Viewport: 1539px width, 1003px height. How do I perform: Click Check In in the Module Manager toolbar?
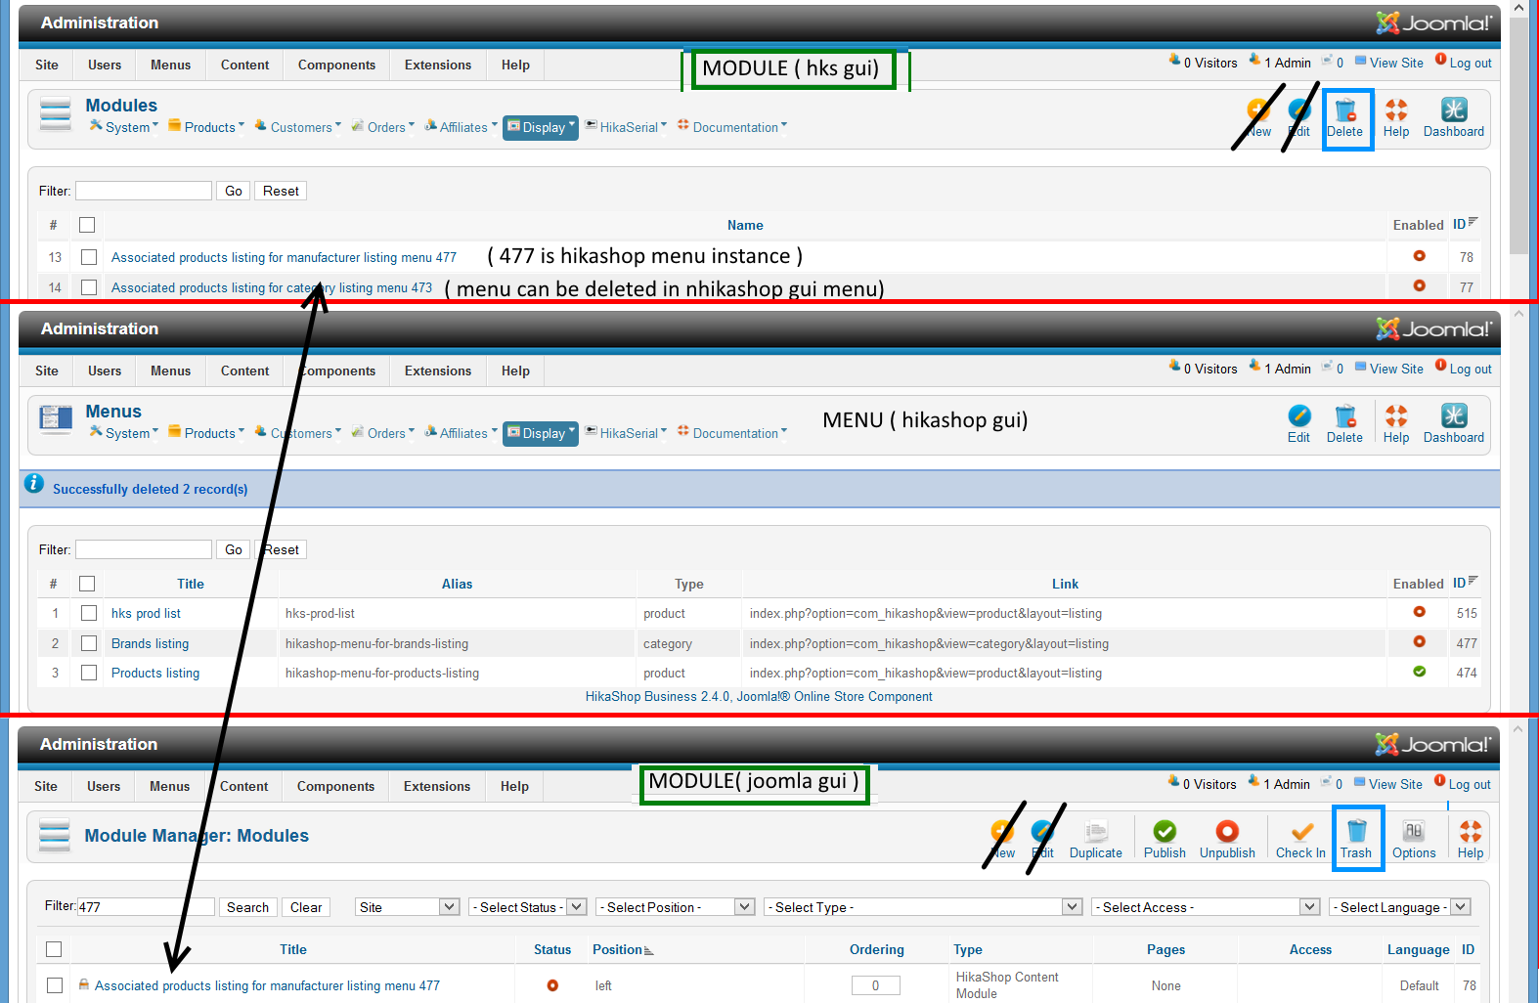[x=1301, y=840]
